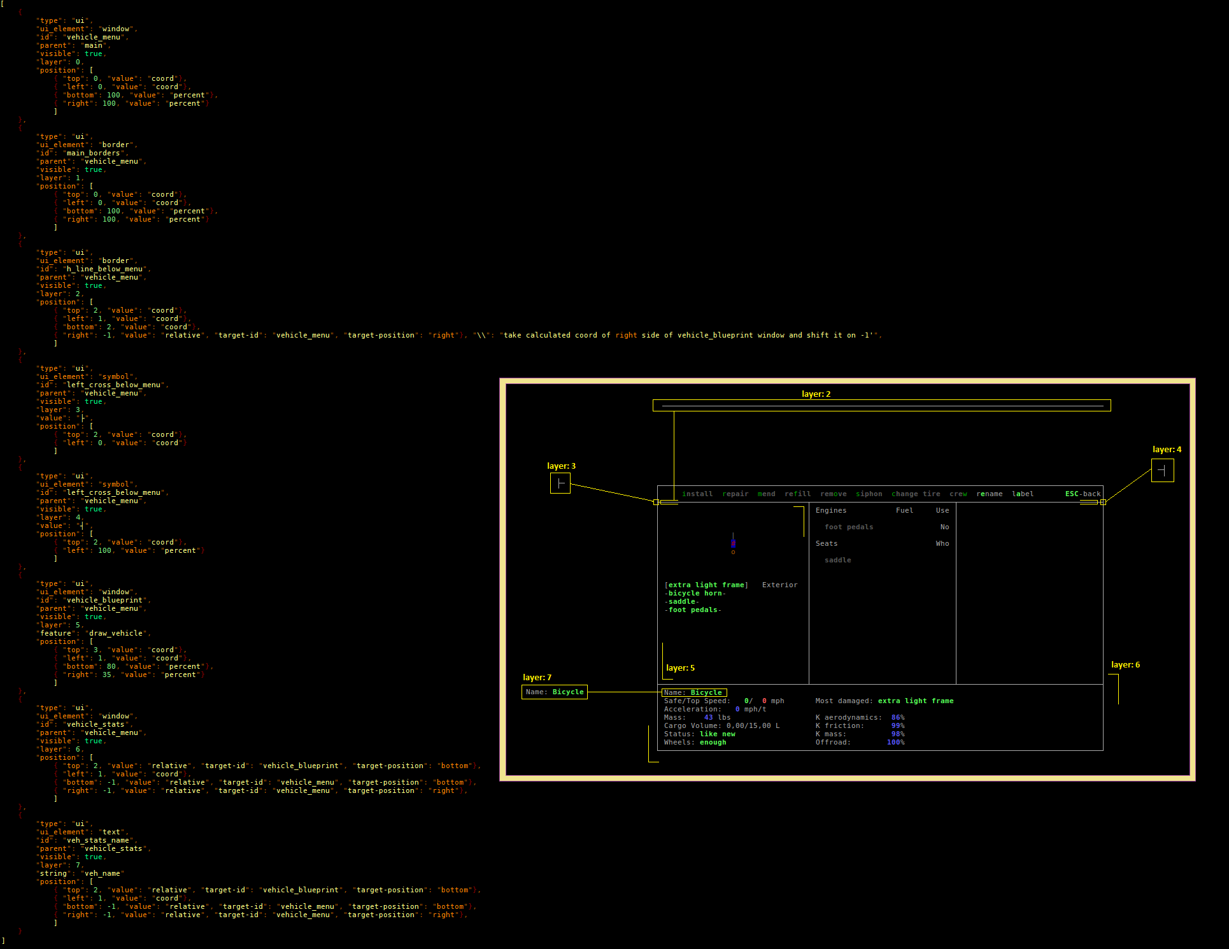Viewport: 1229px width, 949px height.
Task: Choose the "repair" command
Action: pyautogui.click(x=735, y=494)
